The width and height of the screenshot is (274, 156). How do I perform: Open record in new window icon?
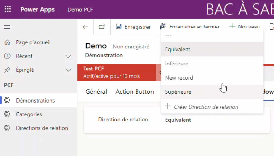pyautogui.click(x=102, y=27)
